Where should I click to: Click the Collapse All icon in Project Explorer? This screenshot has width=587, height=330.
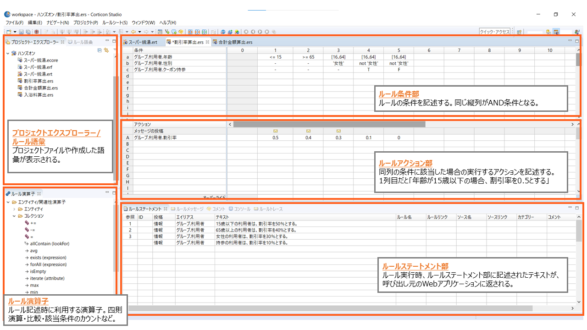click(100, 50)
